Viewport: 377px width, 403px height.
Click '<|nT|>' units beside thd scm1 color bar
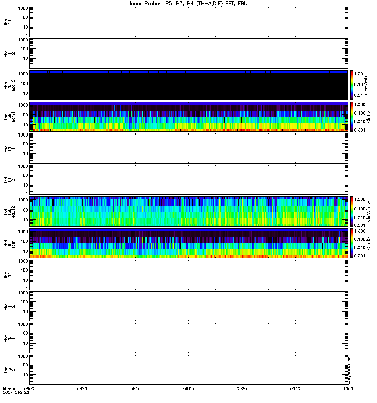(x=368, y=243)
